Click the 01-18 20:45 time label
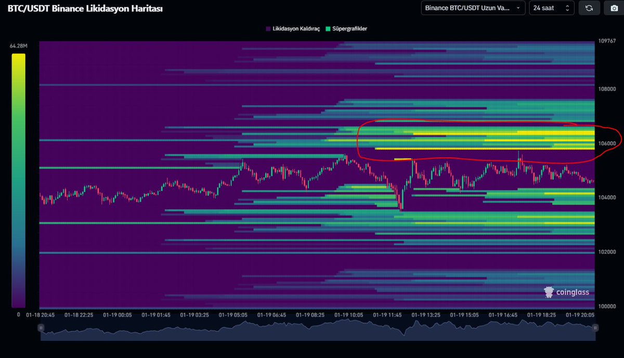Image resolution: width=624 pixels, height=358 pixels. [x=41, y=315]
